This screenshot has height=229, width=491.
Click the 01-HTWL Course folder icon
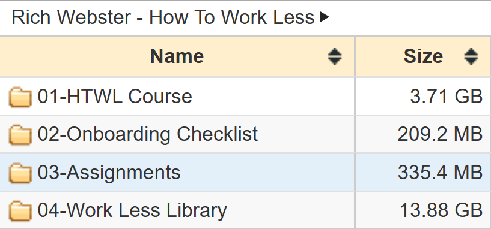(x=20, y=97)
